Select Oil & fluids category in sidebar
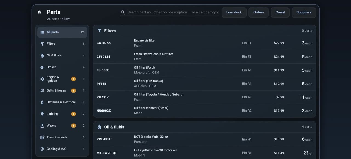Viewport: 351px width, 159px height. pos(62,55)
